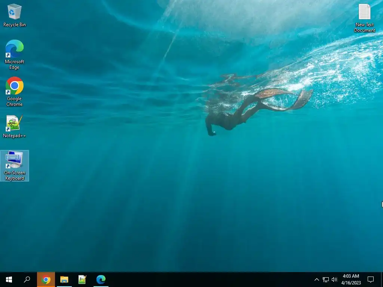Open network status tray icon
This screenshot has width=383, height=287.
(x=326, y=280)
